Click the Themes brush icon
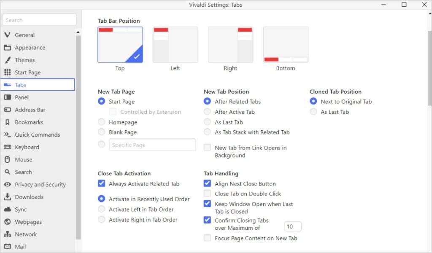Image resolution: width=432 pixels, height=253 pixels. click(8, 60)
